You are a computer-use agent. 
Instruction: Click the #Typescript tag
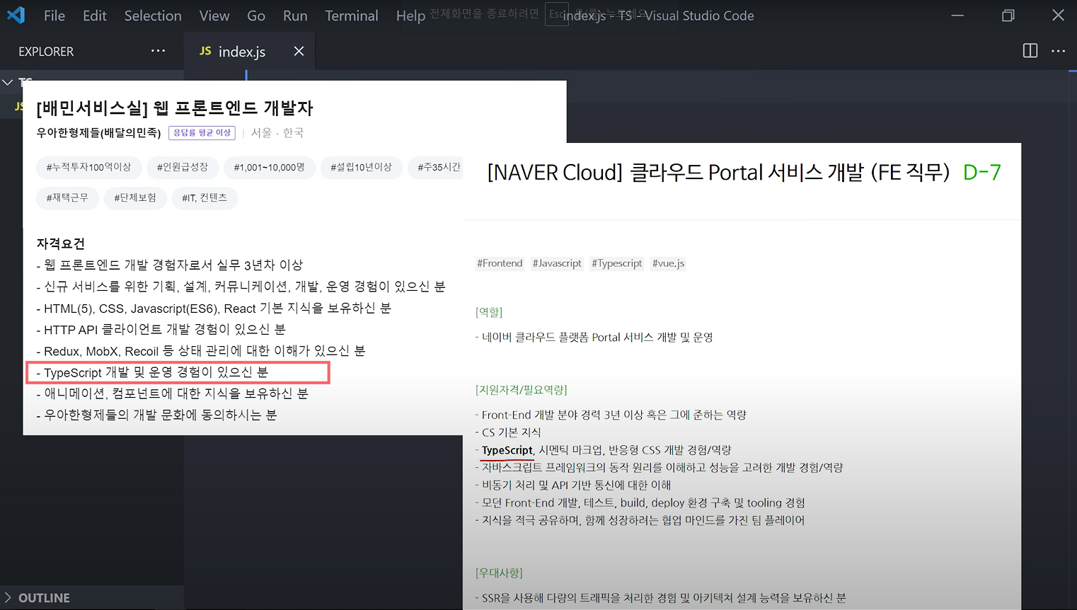tap(617, 263)
